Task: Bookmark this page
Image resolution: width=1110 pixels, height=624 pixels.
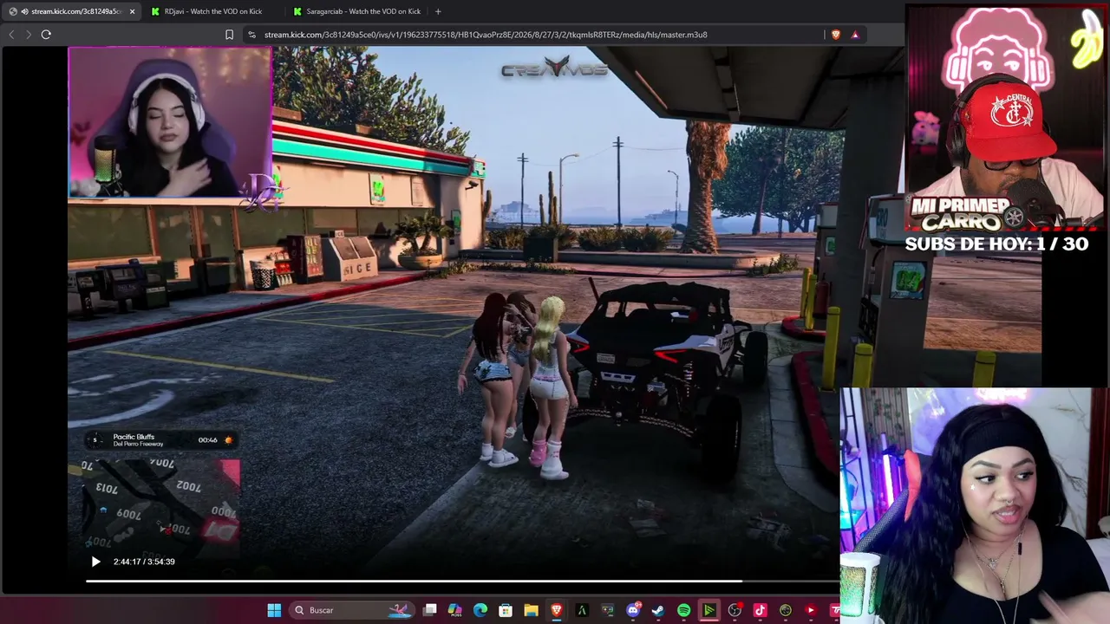Action: click(x=229, y=35)
